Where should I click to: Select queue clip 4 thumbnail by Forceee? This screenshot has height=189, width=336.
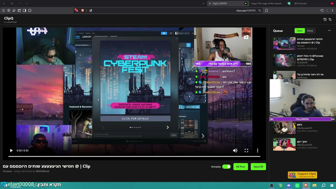pyautogui.click(x=284, y=44)
